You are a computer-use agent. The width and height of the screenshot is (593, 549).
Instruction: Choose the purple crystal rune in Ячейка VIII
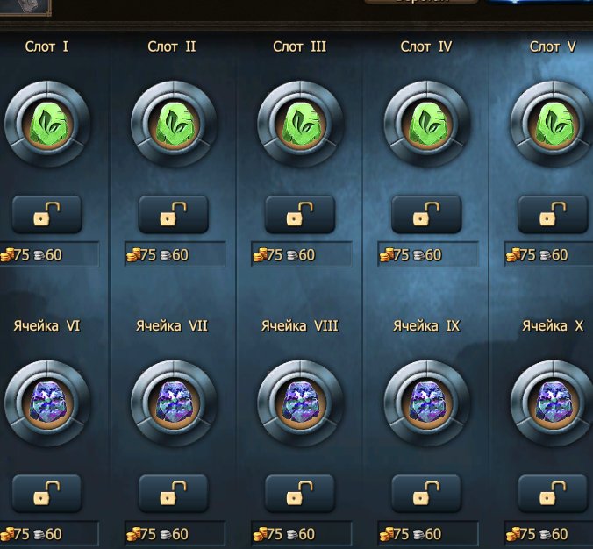pyautogui.click(x=300, y=403)
